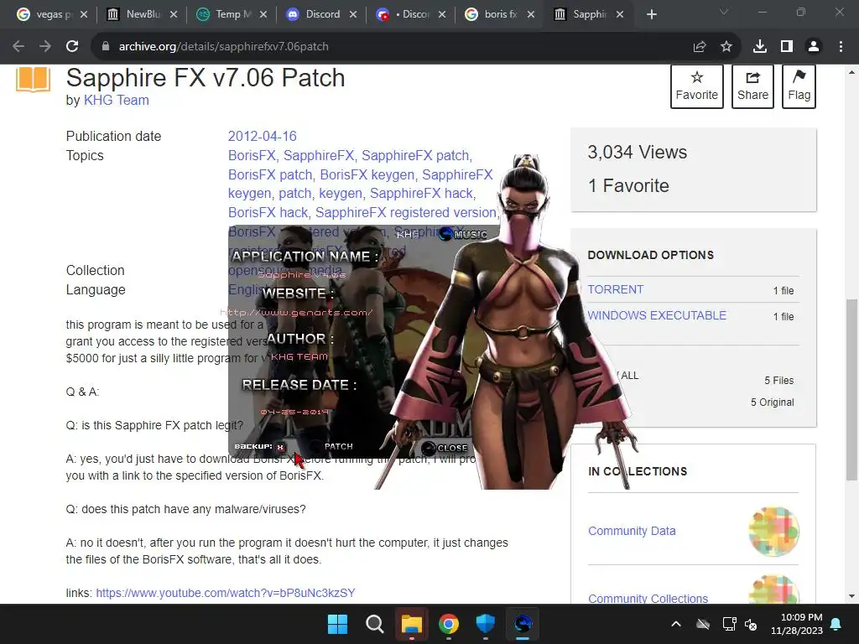Close the NewBlu tab

click(174, 14)
